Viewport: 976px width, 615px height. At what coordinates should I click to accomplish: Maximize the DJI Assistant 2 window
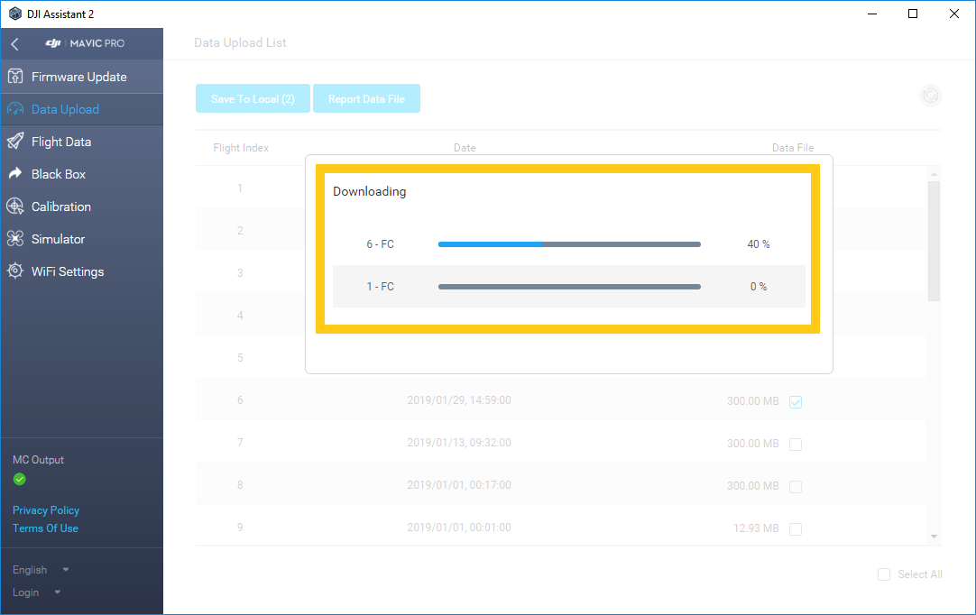(x=913, y=14)
